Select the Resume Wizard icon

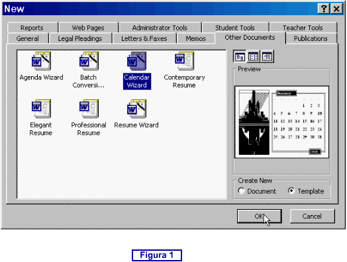[x=136, y=109]
